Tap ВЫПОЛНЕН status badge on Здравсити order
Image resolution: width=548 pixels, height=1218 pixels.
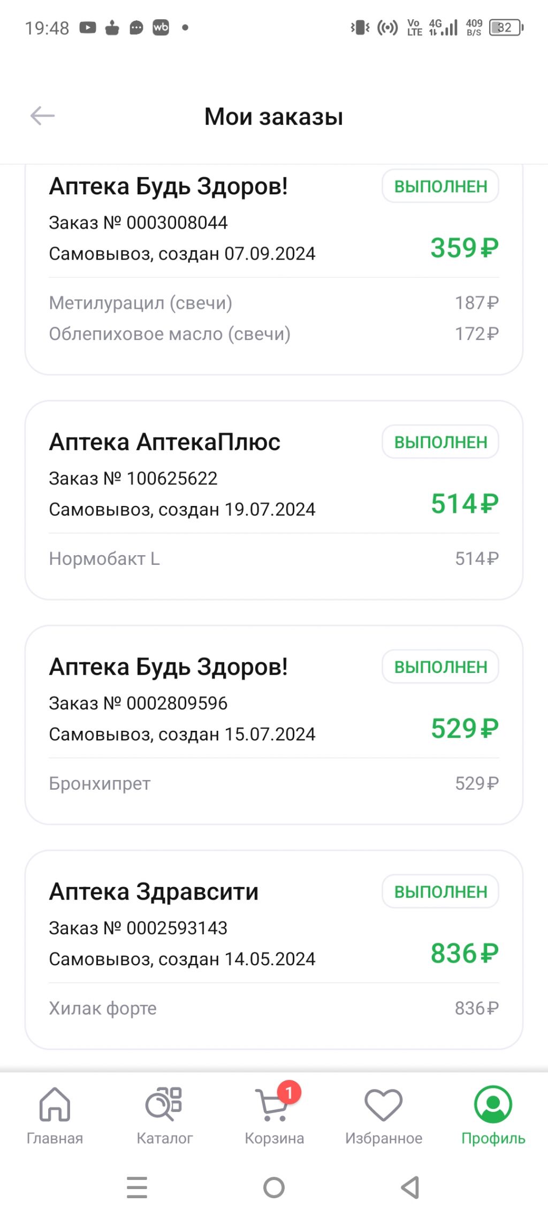tap(440, 892)
